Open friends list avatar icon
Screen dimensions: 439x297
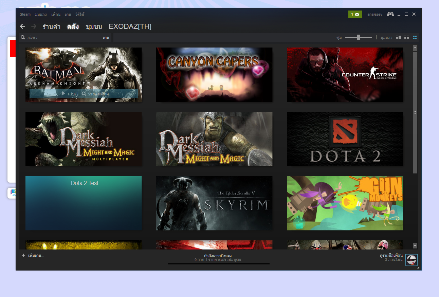[411, 260]
